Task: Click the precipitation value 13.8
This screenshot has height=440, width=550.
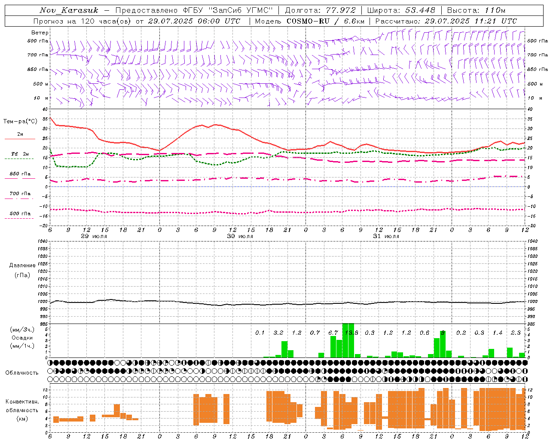Action: coord(351,333)
